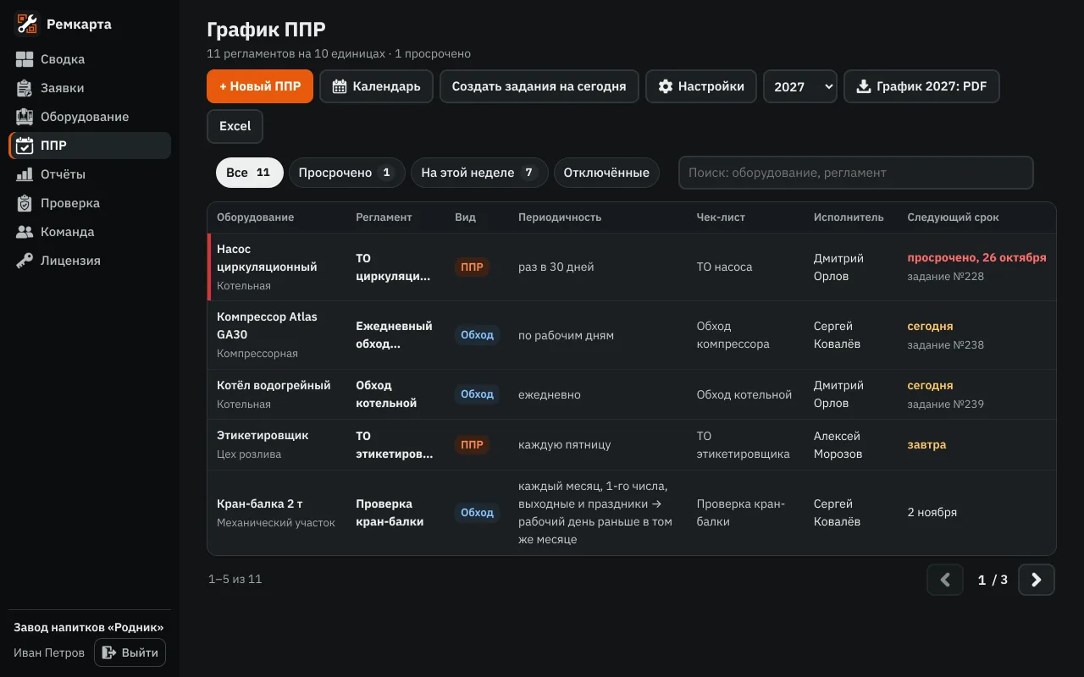
Task: Click the Кран-балка 2 т equipment name
Action: point(260,504)
